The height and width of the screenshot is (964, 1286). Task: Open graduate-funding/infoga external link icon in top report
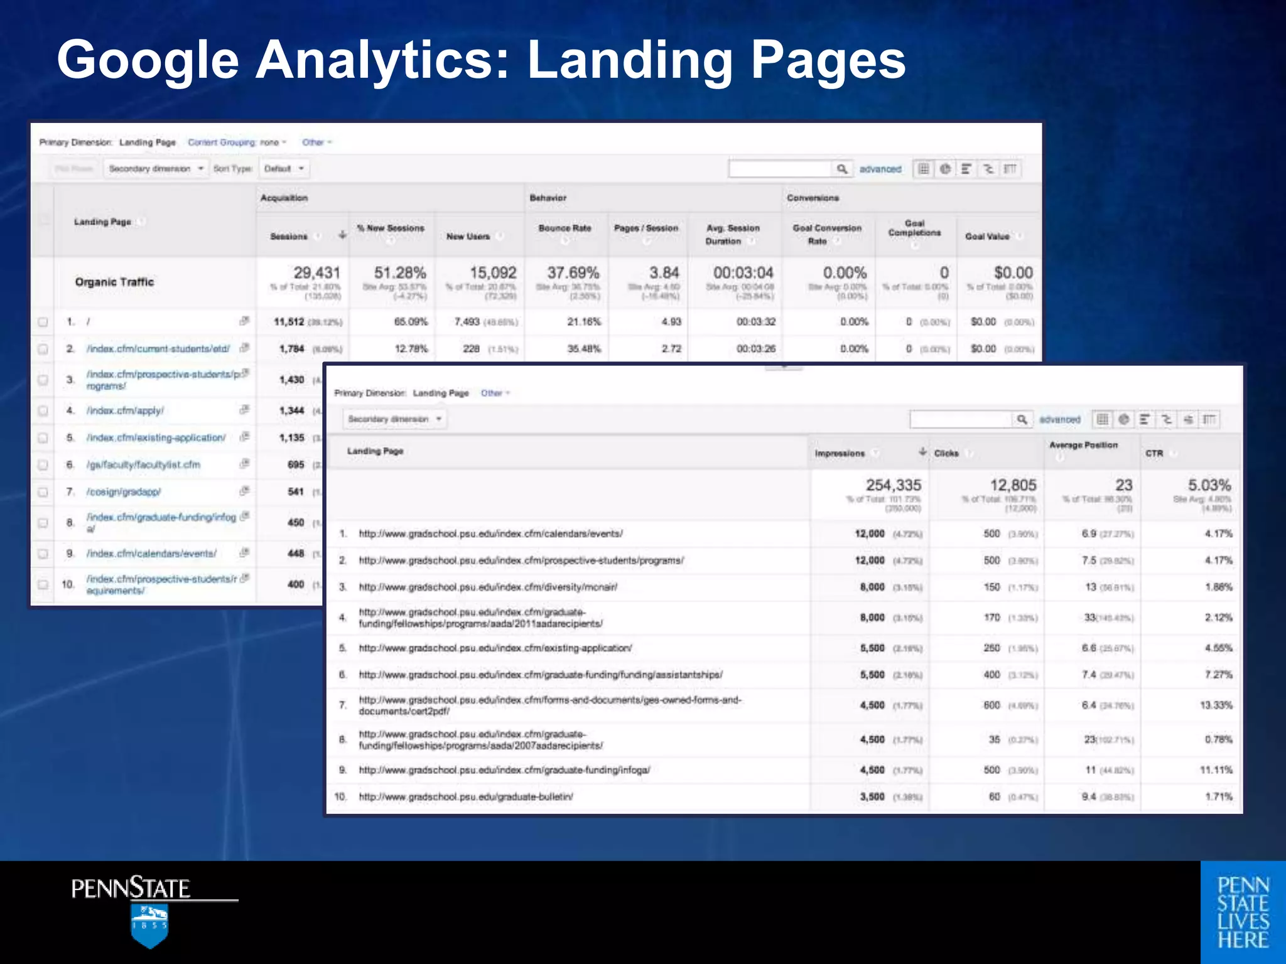(x=246, y=516)
